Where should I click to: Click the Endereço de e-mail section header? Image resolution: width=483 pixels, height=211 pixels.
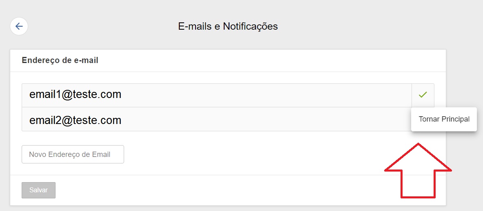[60, 61]
